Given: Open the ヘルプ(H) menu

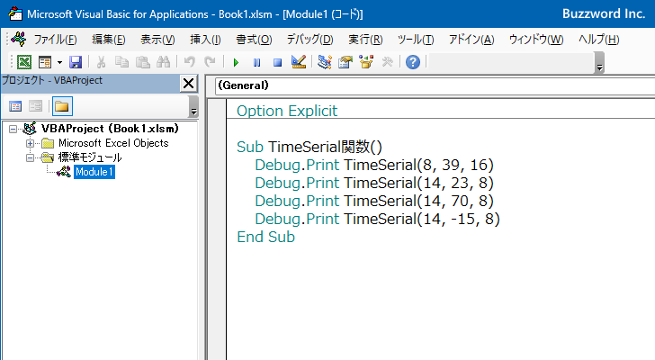Looking at the screenshot, I should coord(598,40).
